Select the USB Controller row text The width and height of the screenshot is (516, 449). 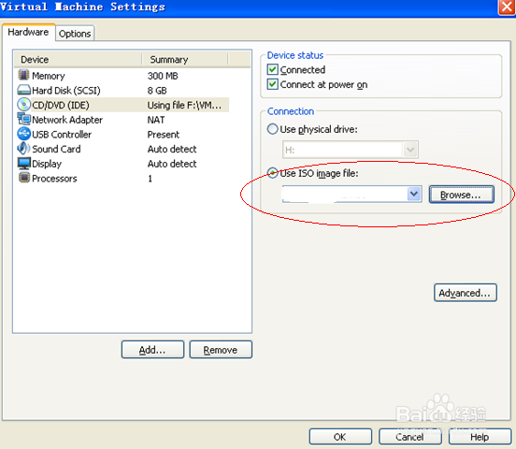62,135
